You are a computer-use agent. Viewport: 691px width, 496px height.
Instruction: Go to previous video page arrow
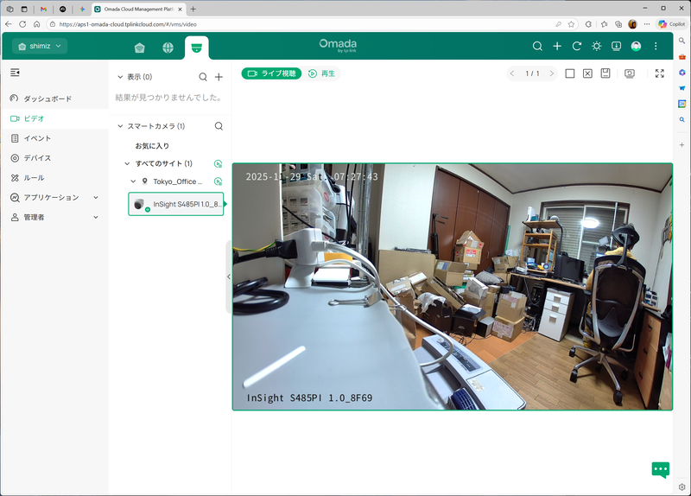pyautogui.click(x=512, y=73)
